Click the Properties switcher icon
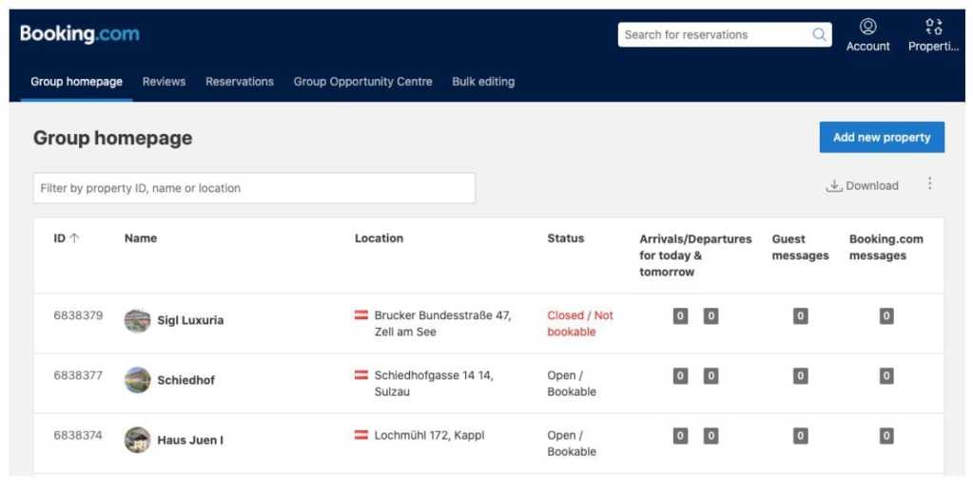 [x=933, y=27]
